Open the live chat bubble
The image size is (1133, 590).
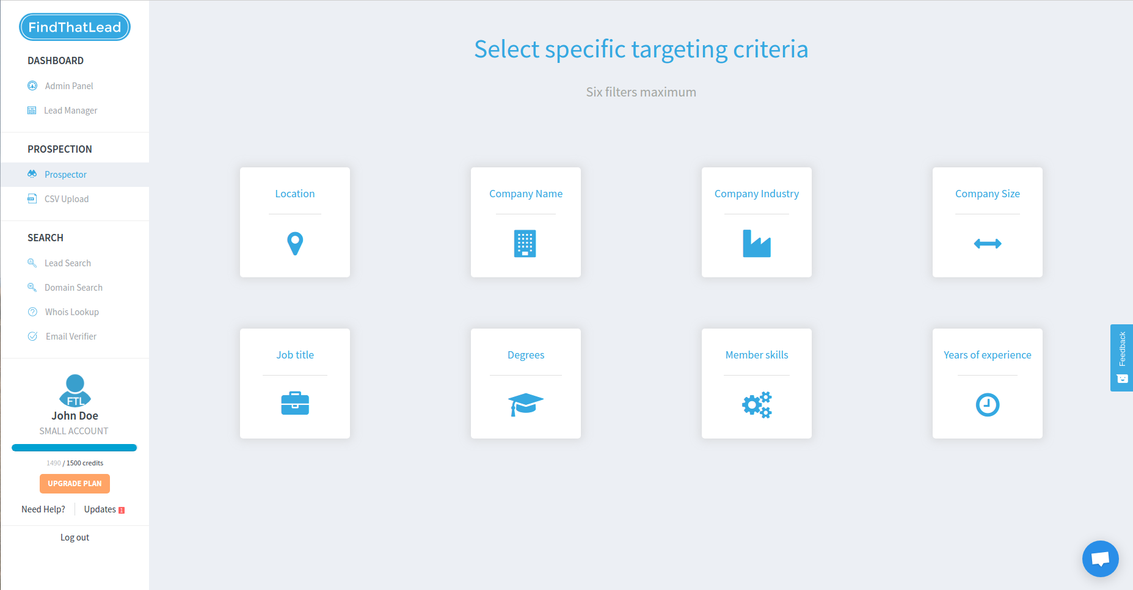pos(1100,558)
